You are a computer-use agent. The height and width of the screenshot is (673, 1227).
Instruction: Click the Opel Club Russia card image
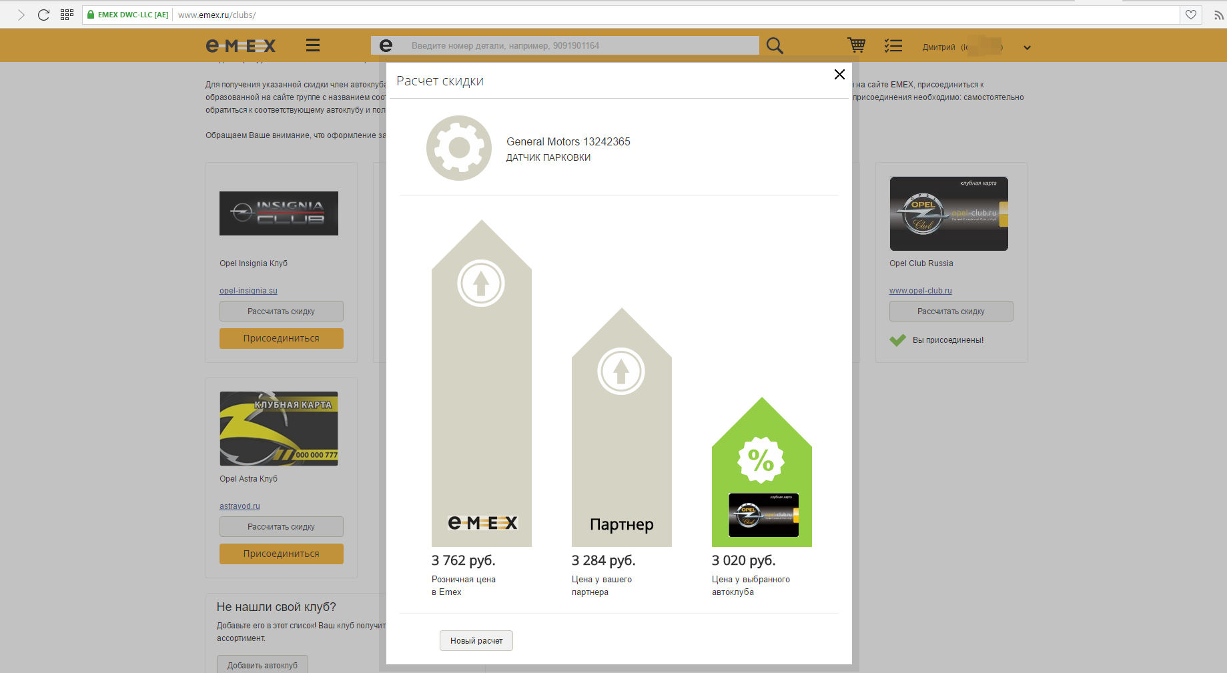tap(949, 213)
